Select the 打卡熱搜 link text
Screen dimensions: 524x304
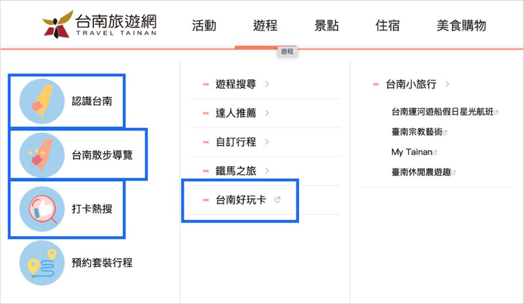[92, 209]
